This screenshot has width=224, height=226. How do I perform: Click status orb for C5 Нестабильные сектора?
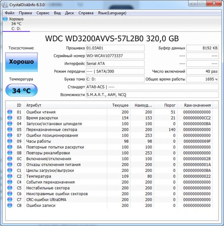10,188
